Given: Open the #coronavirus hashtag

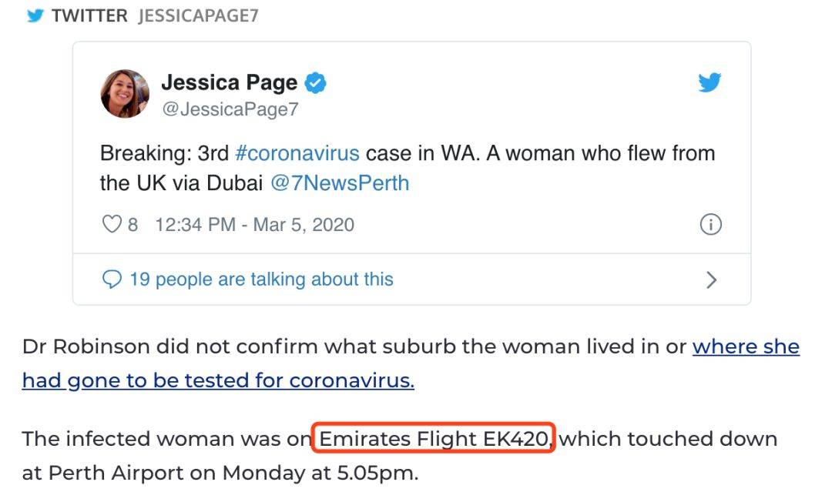Looking at the screenshot, I should click(x=297, y=153).
